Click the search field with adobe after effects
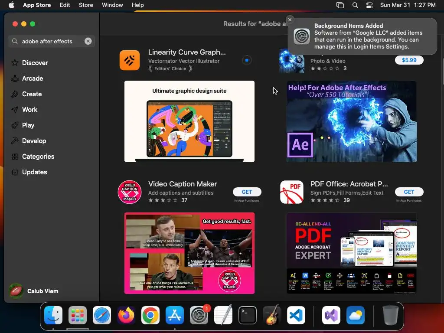The width and height of the screenshot is (444, 333). click(x=51, y=41)
